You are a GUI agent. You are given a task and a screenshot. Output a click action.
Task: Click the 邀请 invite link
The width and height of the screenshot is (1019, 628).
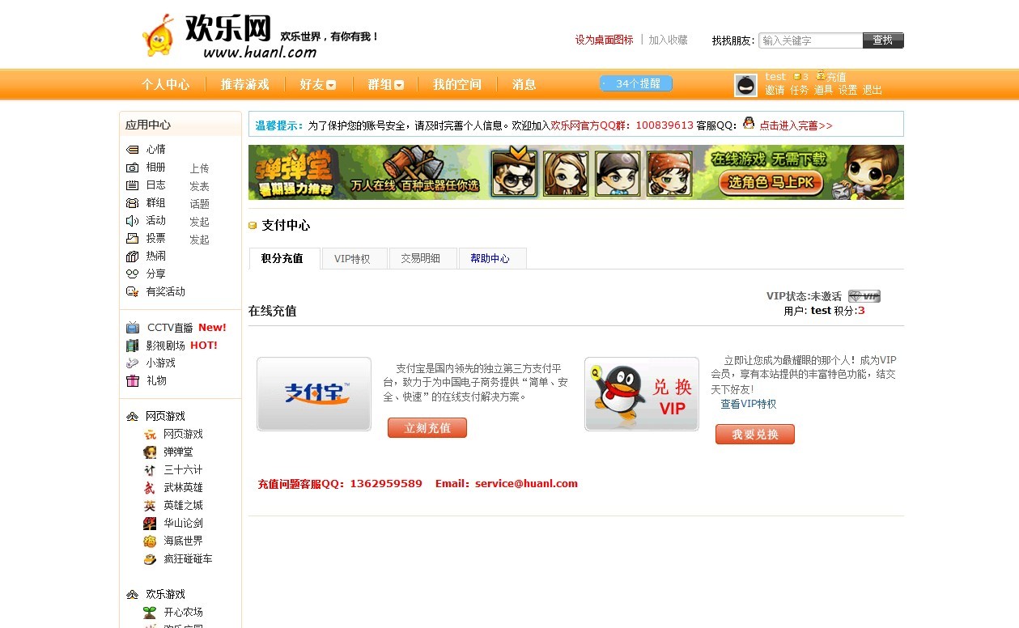tap(775, 91)
